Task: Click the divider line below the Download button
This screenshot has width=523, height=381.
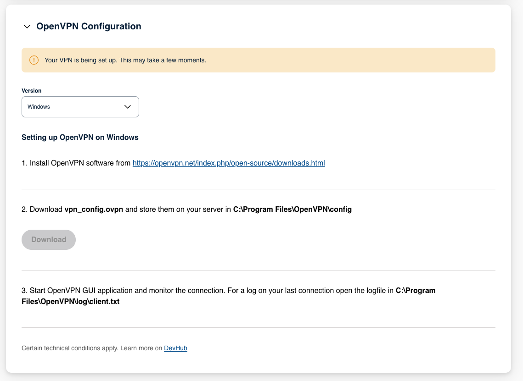Action: point(259,271)
